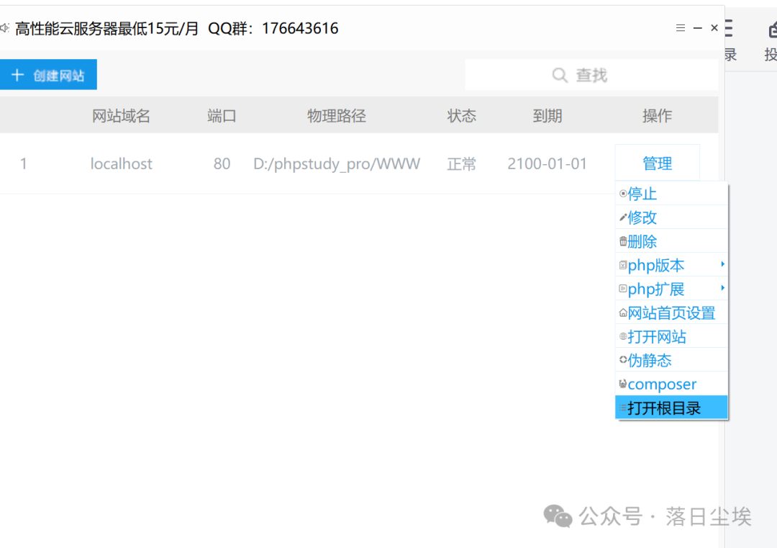Close the window with the X button

tap(714, 28)
